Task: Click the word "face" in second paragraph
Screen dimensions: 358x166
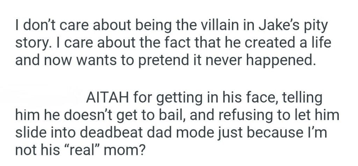Action: pyautogui.click(x=253, y=98)
